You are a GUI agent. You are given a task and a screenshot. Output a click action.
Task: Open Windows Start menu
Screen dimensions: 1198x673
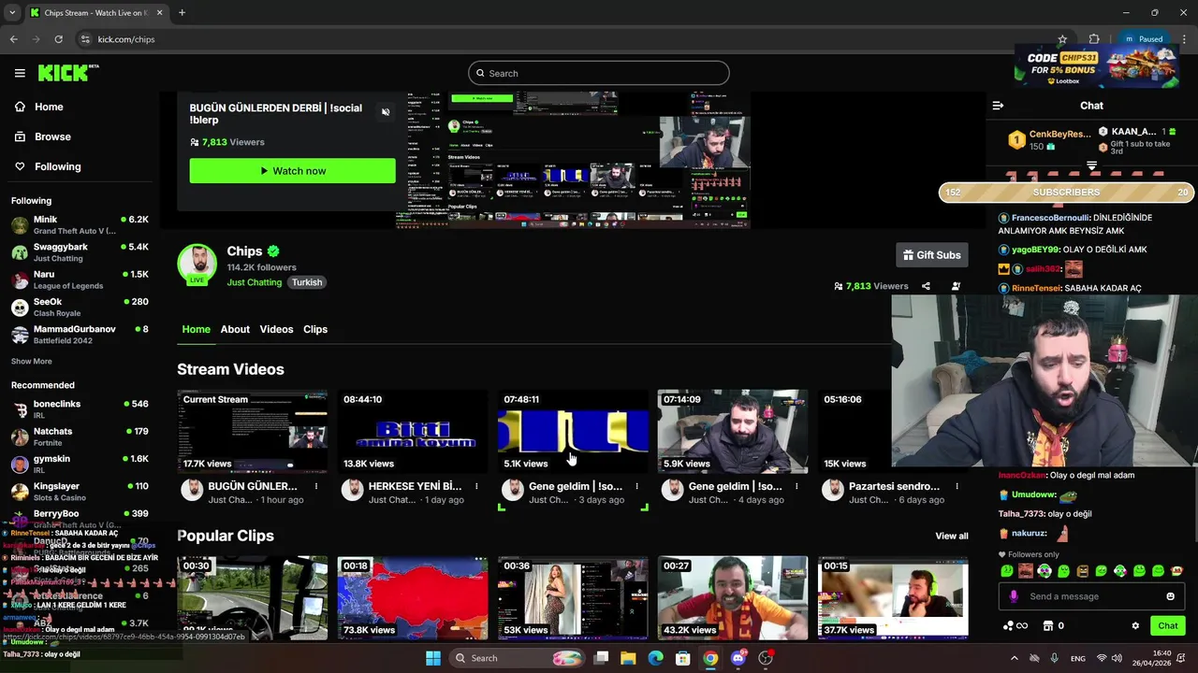(433, 658)
